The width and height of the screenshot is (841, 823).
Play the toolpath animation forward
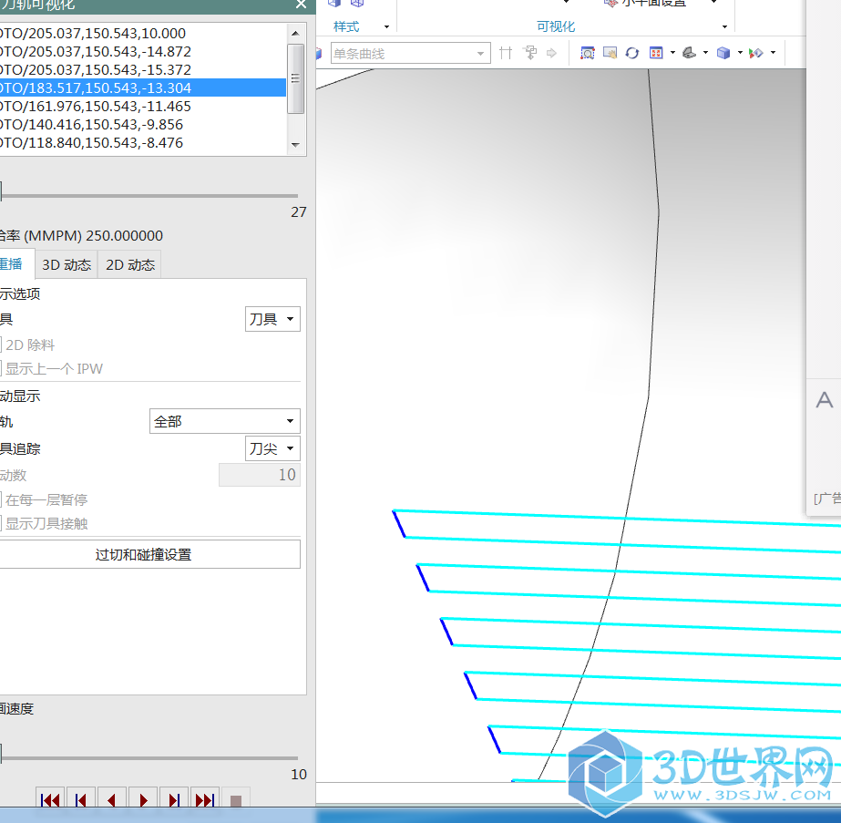pyautogui.click(x=143, y=800)
